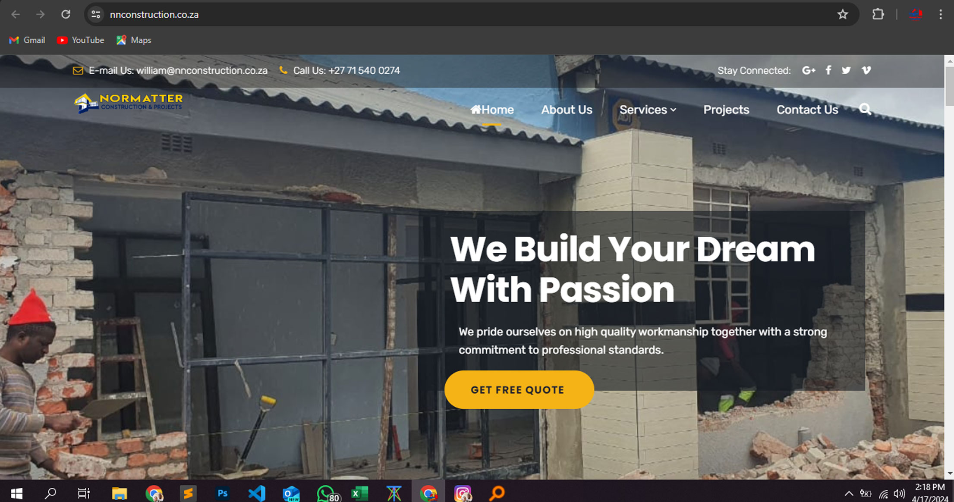
Task: Open the Facebook social link
Action: point(828,70)
